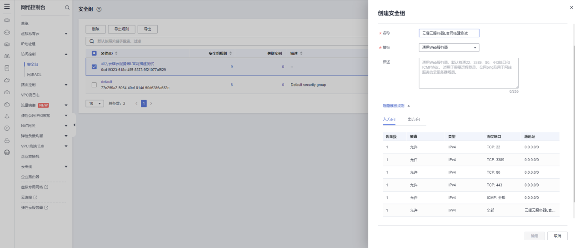Close the 创建安全组 drawer with X

click(x=571, y=7)
